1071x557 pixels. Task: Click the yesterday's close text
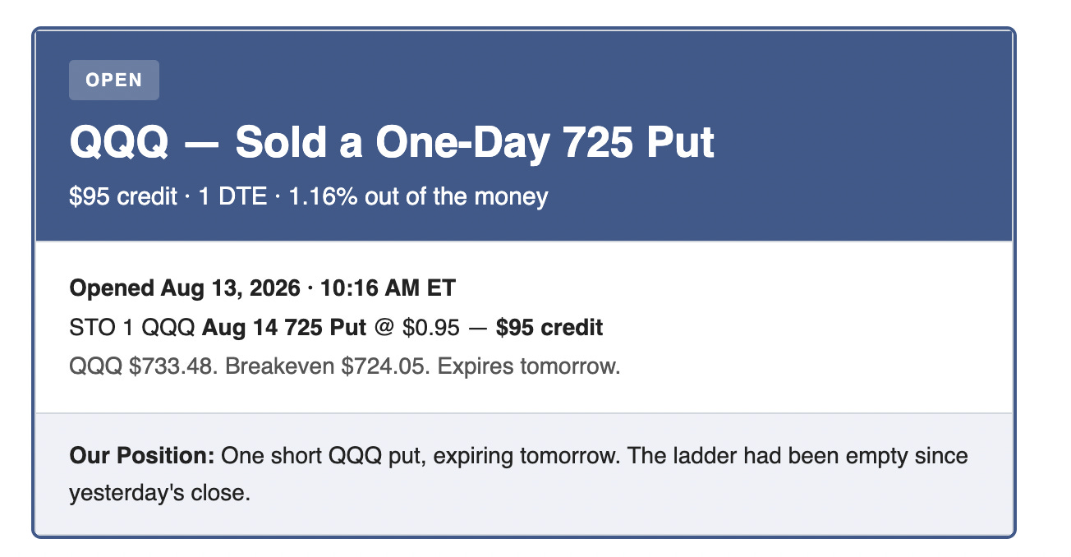tap(159, 493)
